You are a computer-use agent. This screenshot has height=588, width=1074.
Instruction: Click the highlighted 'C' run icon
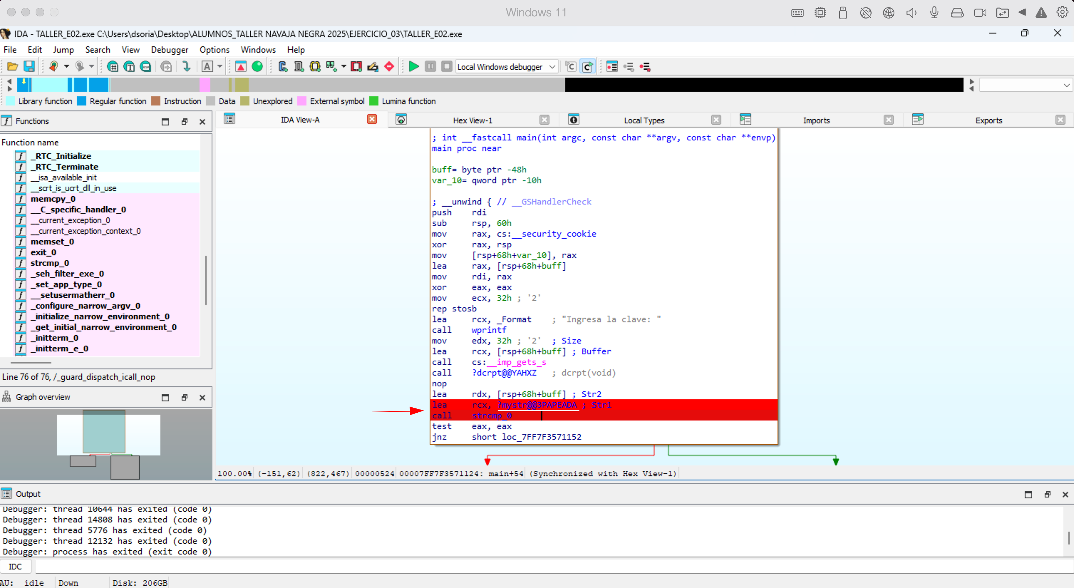[588, 67]
